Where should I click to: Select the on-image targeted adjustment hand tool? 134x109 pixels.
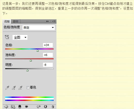tap(7, 37)
